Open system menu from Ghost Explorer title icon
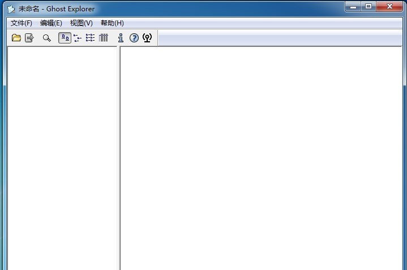The width and height of the screenshot is (407, 270). coord(11,9)
